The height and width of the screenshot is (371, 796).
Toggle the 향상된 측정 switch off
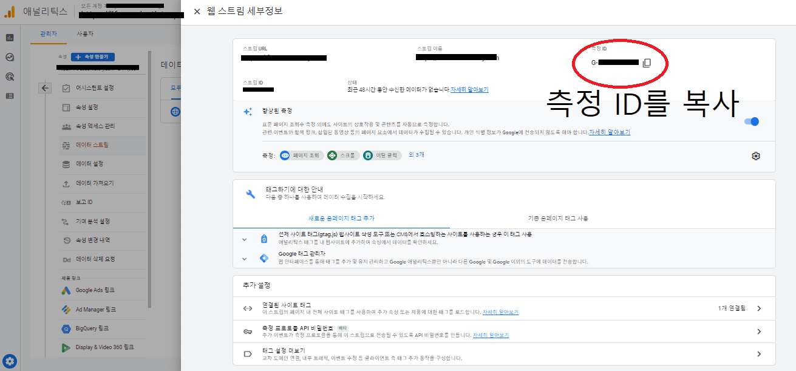[752, 121]
